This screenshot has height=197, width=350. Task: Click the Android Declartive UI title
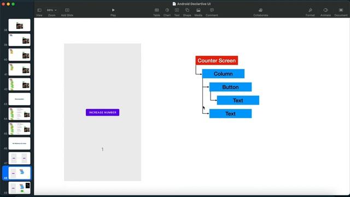194,4
